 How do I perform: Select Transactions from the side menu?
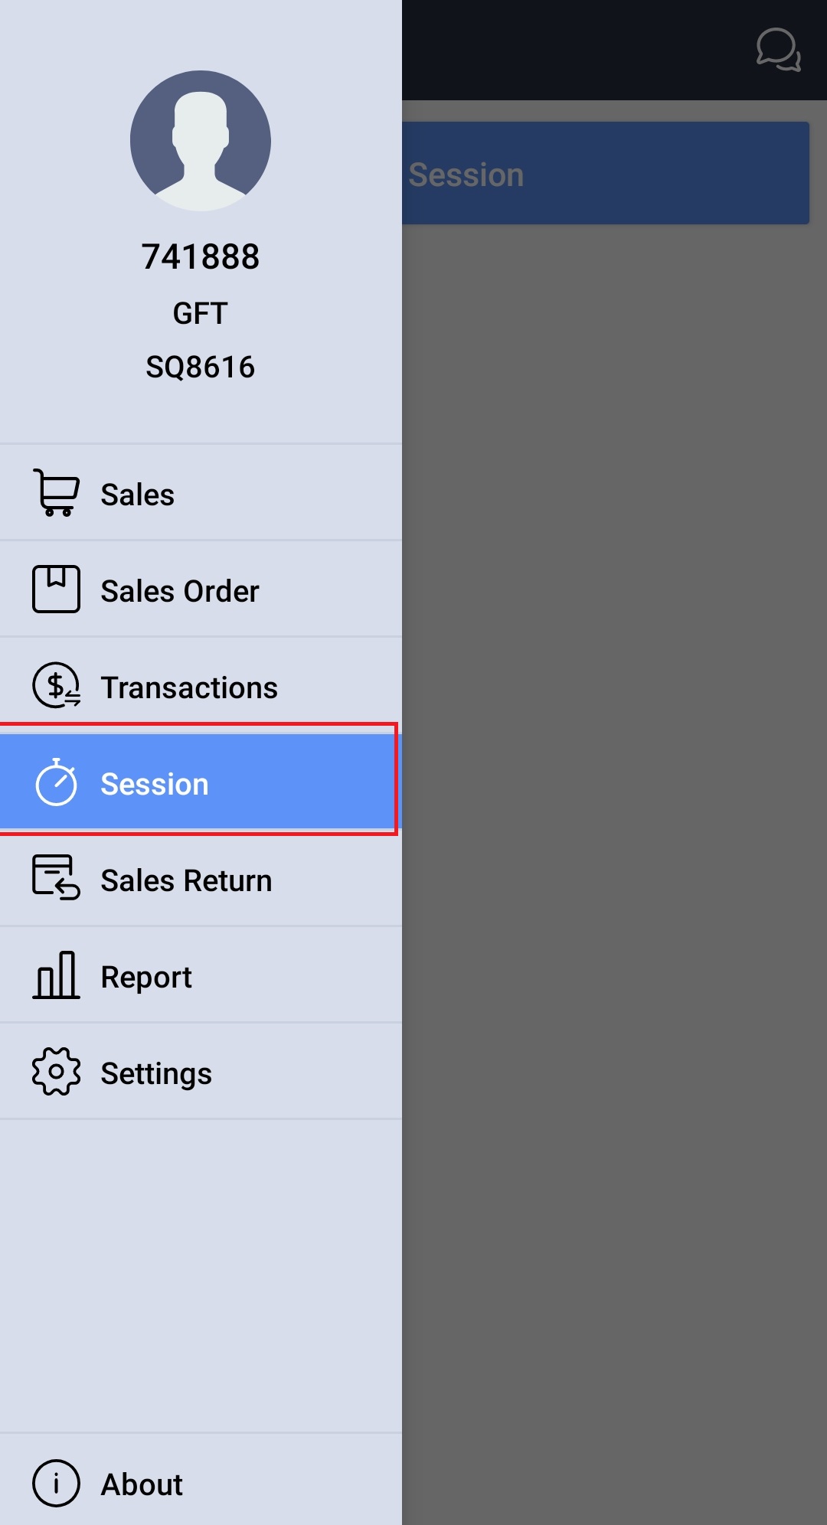(x=189, y=687)
